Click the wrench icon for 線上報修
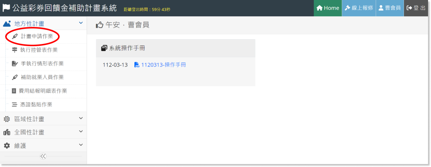The width and height of the screenshot is (431, 167). [x=347, y=8]
